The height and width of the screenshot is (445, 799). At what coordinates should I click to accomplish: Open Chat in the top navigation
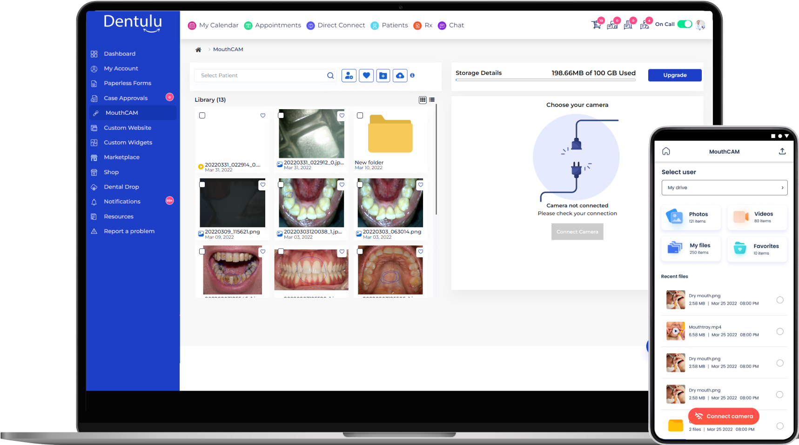pos(451,26)
